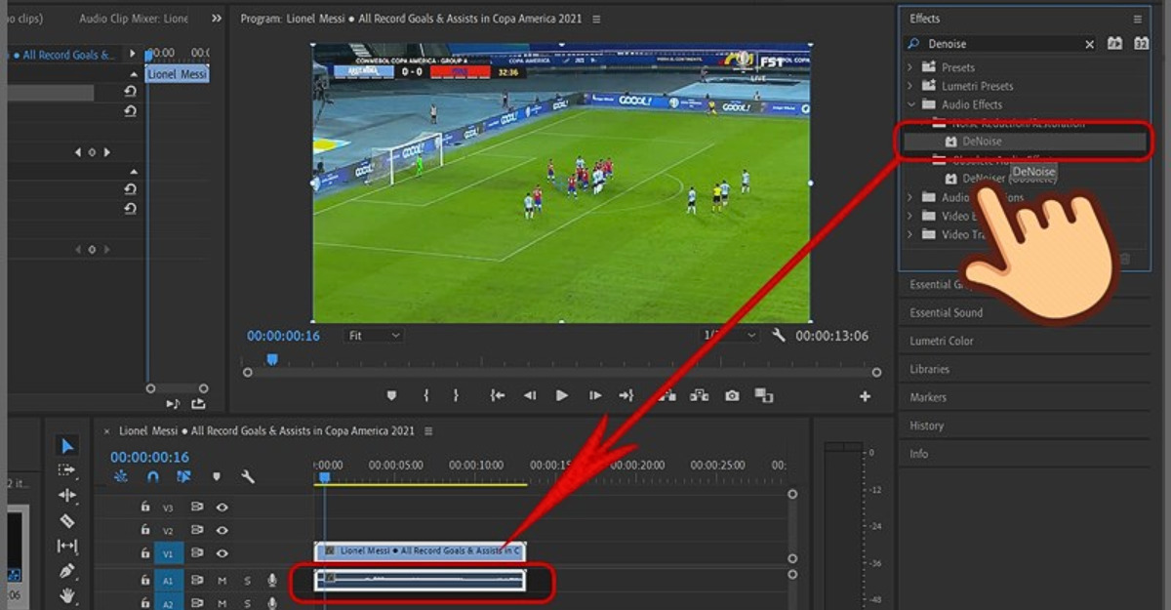Open the Lumetri Color panel

(942, 341)
